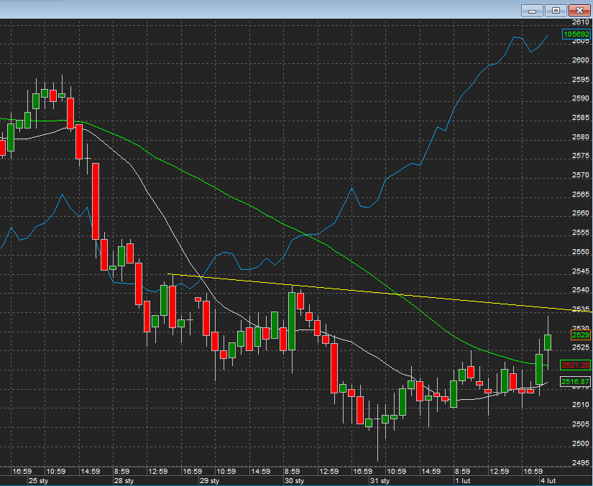Select the last green candlestick on chart
Image resolution: width=593 pixels, height=486 pixels.
pyautogui.click(x=548, y=342)
